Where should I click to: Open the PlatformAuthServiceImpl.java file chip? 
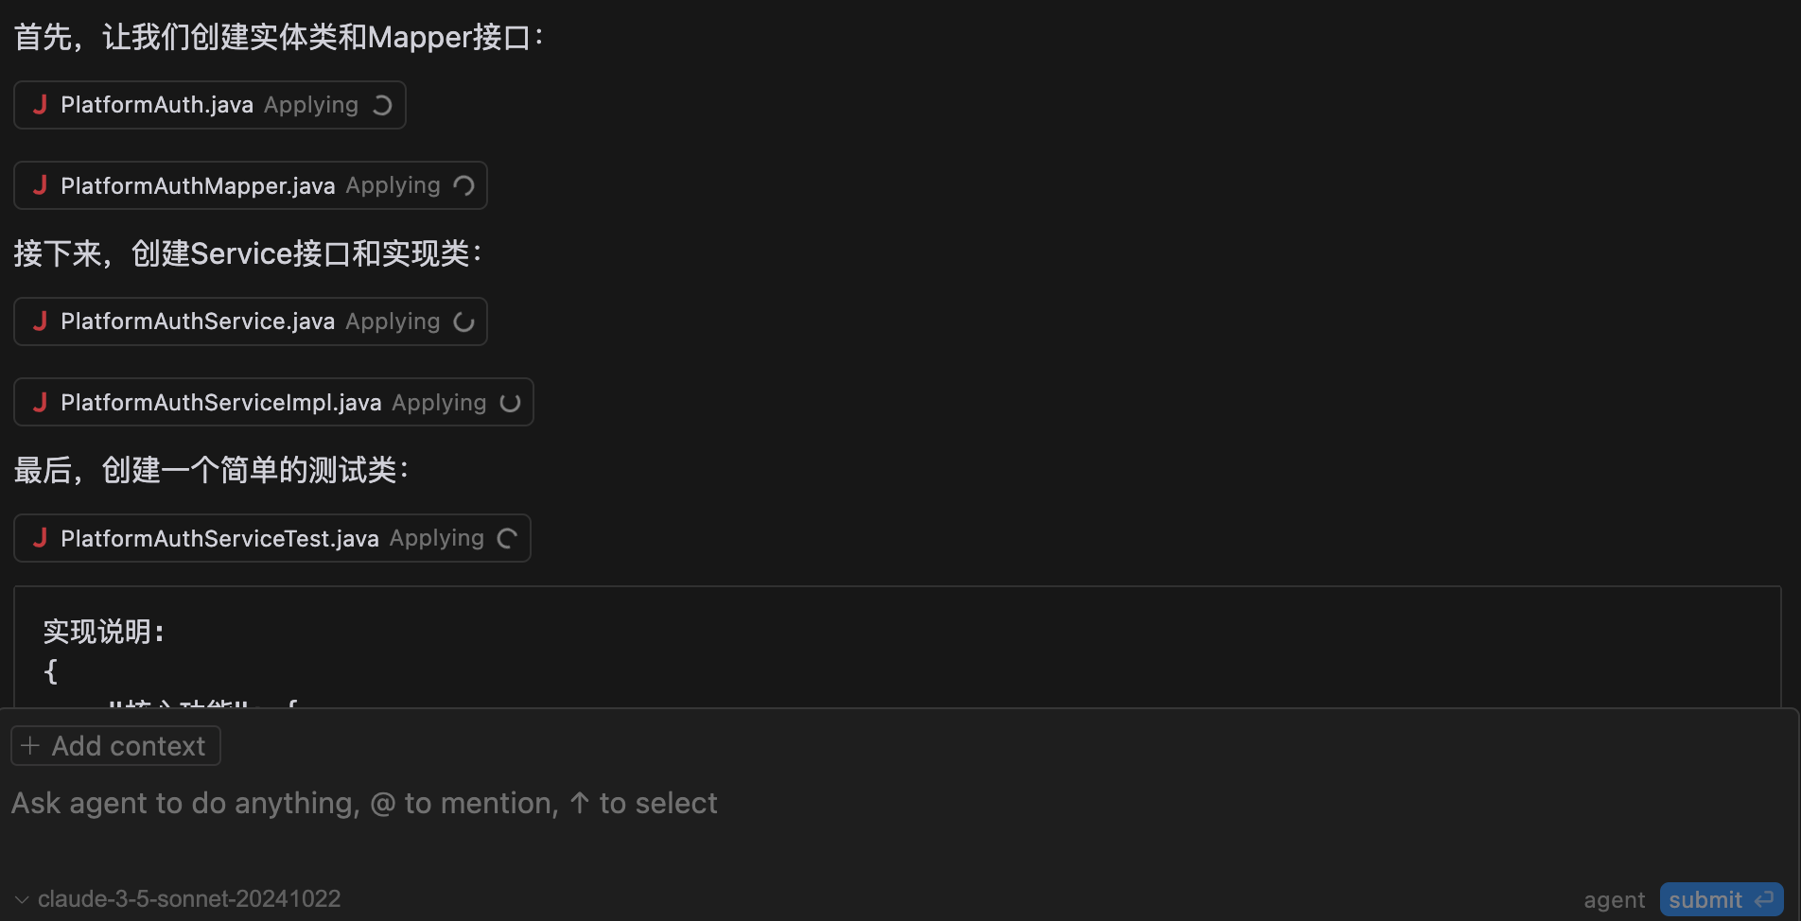coord(273,402)
